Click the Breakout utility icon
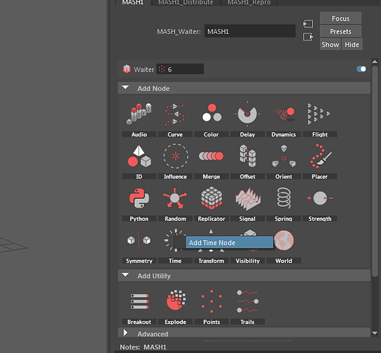 point(140,301)
